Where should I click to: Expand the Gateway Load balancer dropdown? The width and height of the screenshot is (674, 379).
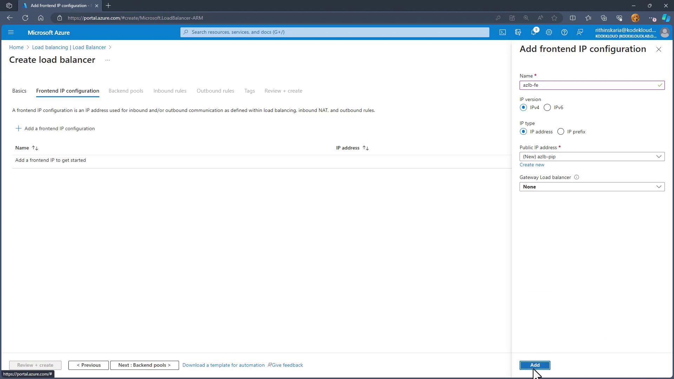[x=592, y=187]
